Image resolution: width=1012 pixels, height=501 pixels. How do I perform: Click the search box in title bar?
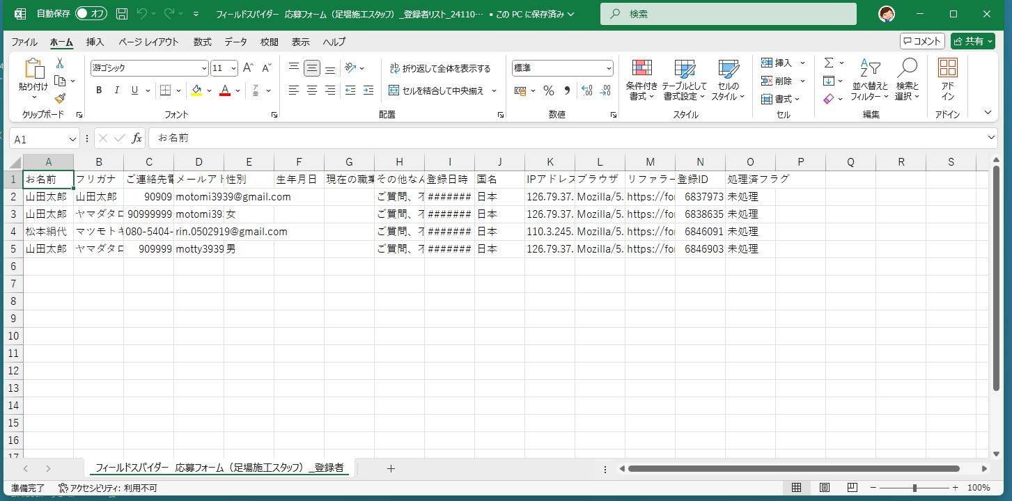(x=728, y=14)
